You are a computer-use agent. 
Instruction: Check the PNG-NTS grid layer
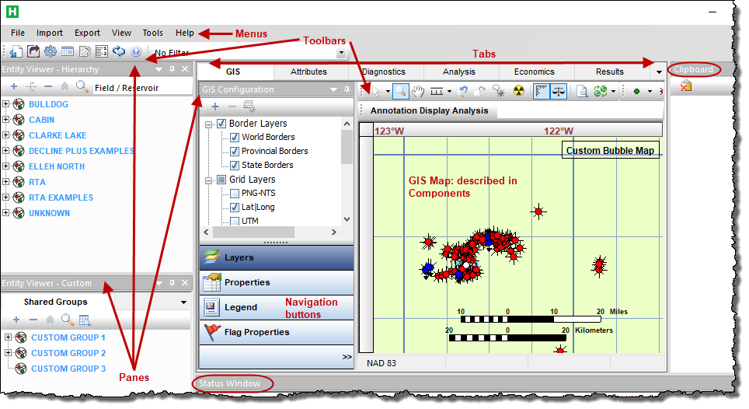[x=235, y=194]
